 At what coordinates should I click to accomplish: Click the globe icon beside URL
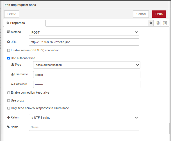(8, 42)
